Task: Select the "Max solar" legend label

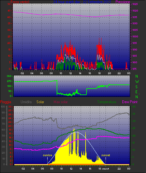Action: click(61, 102)
